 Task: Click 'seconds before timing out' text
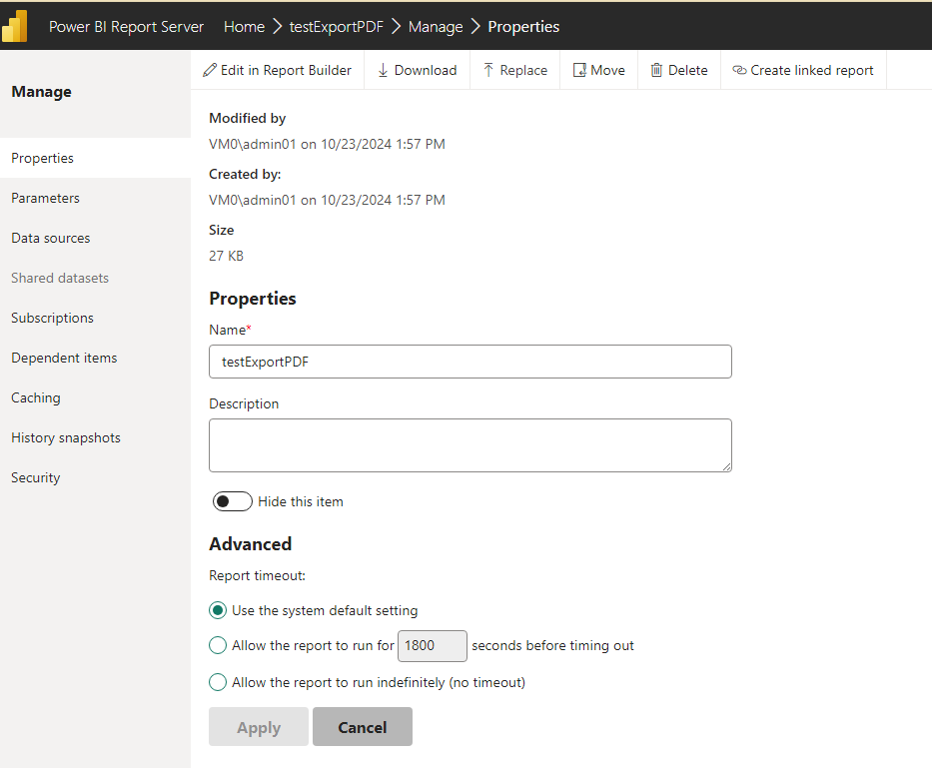coord(552,645)
